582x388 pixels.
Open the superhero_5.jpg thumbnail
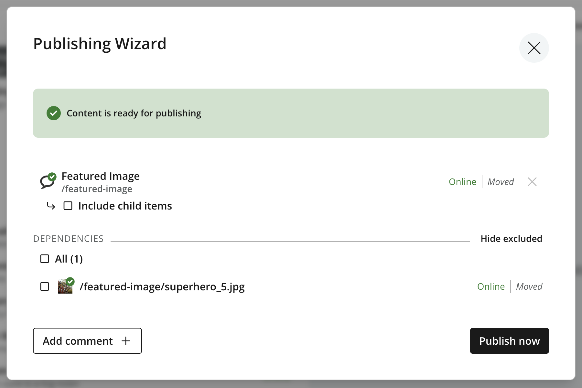click(65, 286)
